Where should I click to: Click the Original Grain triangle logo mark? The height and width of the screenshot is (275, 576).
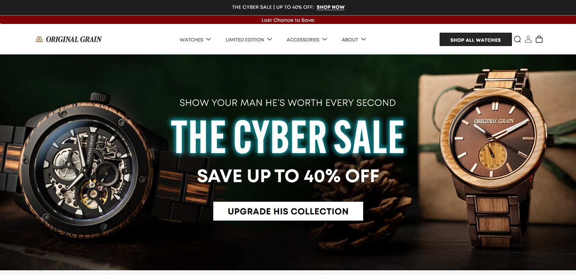click(x=39, y=39)
